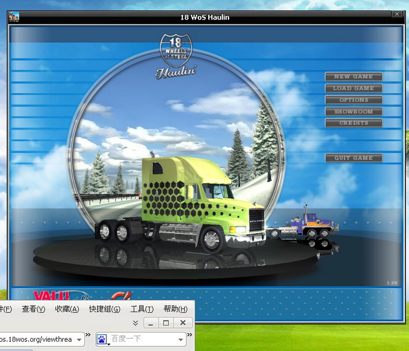
Task: Open the game Options
Action: [353, 100]
